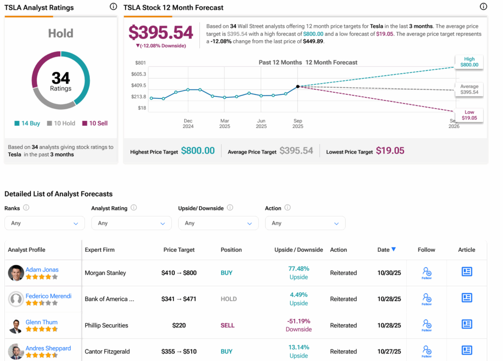Click info icon beside TSLA Analyst Ratings
This screenshot has width=503, height=361.
tap(113, 7)
